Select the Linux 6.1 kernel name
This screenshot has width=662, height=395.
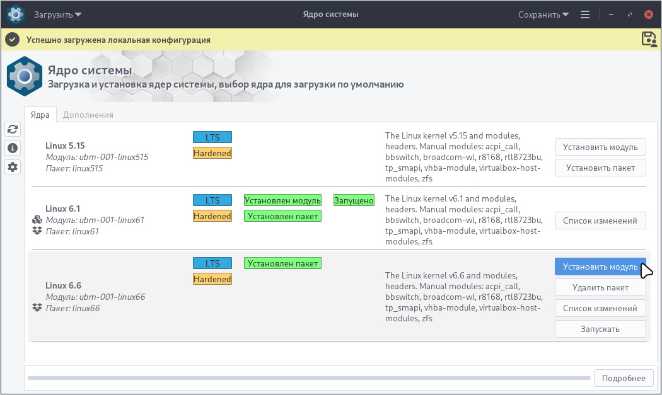[x=62, y=209]
